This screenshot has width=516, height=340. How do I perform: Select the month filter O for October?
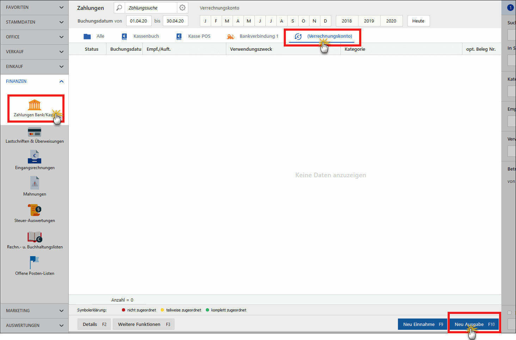click(x=303, y=21)
